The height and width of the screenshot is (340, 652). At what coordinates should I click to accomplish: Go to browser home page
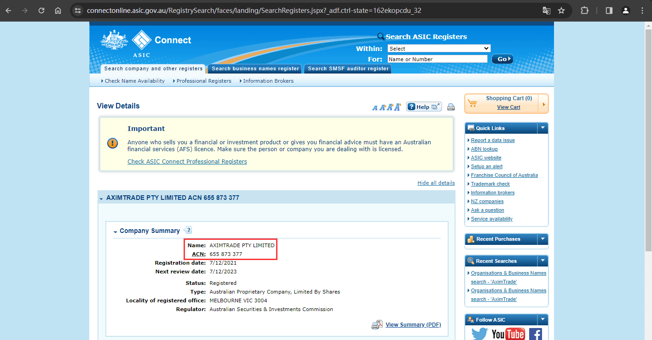click(x=58, y=10)
